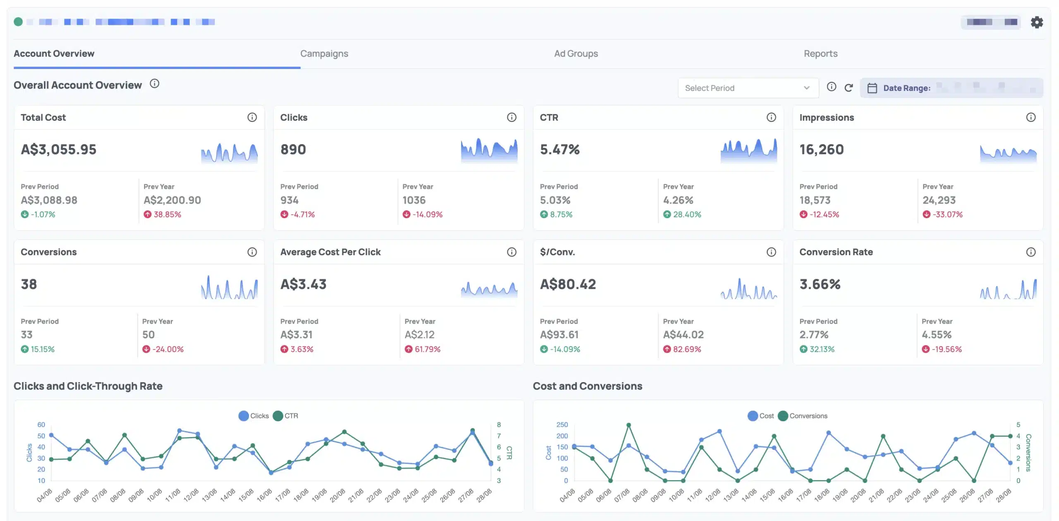Image resolution: width=1059 pixels, height=521 pixels.
Task: Click the Clicks card info icon
Action: (511, 117)
